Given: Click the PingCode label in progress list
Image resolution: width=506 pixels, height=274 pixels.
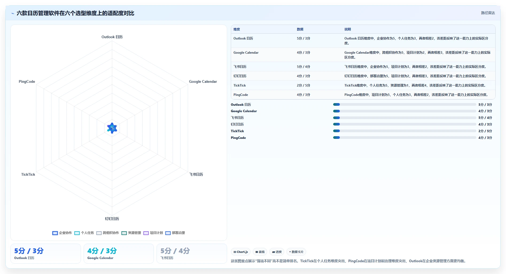Looking at the screenshot, I should [x=238, y=138].
